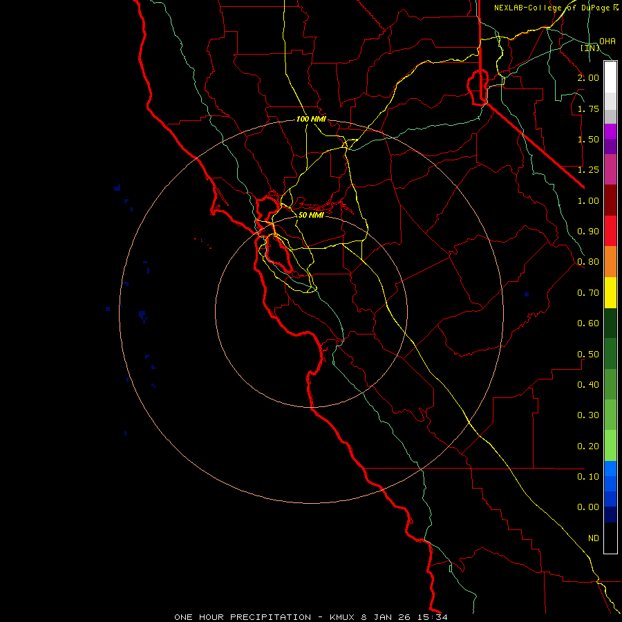Select the bright red swatch beside 0.90
This screenshot has height=622, width=622.
pyautogui.click(x=610, y=231)
